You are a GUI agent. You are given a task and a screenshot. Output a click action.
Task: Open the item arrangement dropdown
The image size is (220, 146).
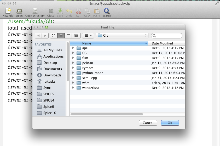coord(88,36)
